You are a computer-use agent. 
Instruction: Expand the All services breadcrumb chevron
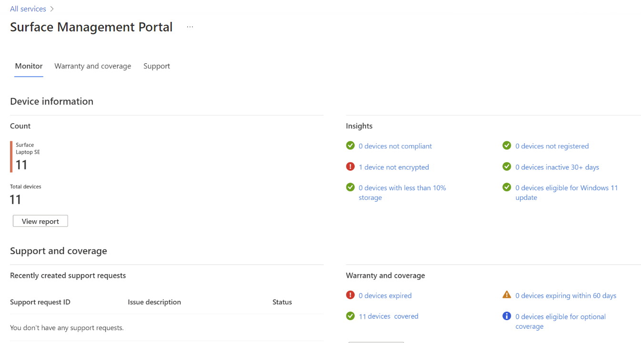pos(51,9)
